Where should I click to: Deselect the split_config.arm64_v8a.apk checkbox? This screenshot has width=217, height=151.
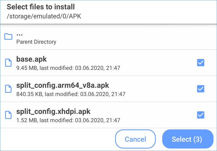[200, 89]
